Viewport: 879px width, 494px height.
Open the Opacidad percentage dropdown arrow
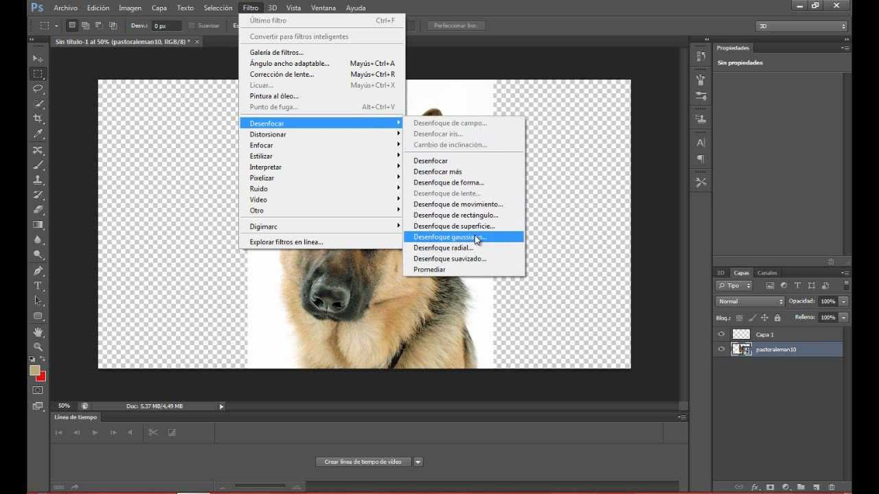(x=844, y=301)
